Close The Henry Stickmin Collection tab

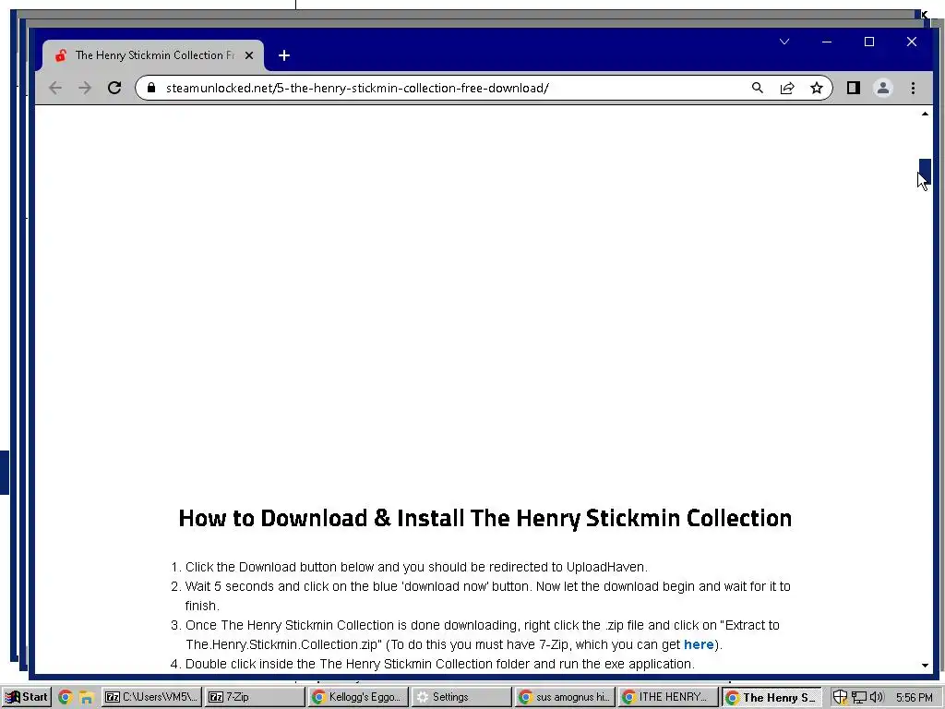pyautogui.click(x=249, y=55)
